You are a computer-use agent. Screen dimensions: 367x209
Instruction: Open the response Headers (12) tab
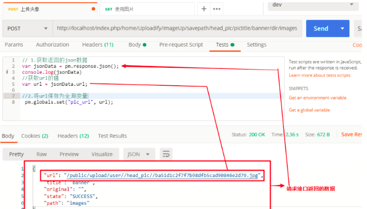click(73, 136)
